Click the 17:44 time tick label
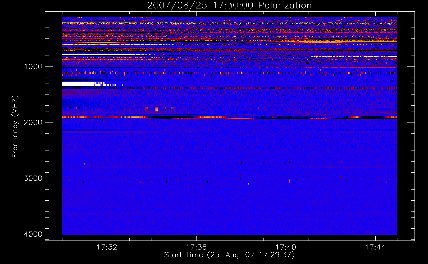 click(375, 247)
